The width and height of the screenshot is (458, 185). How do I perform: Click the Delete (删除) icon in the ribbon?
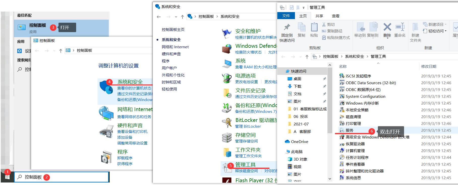pos(387,27)
